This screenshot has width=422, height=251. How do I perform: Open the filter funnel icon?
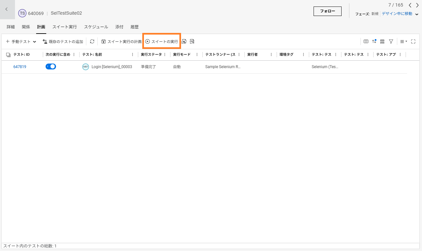click(x=391, y=41)
